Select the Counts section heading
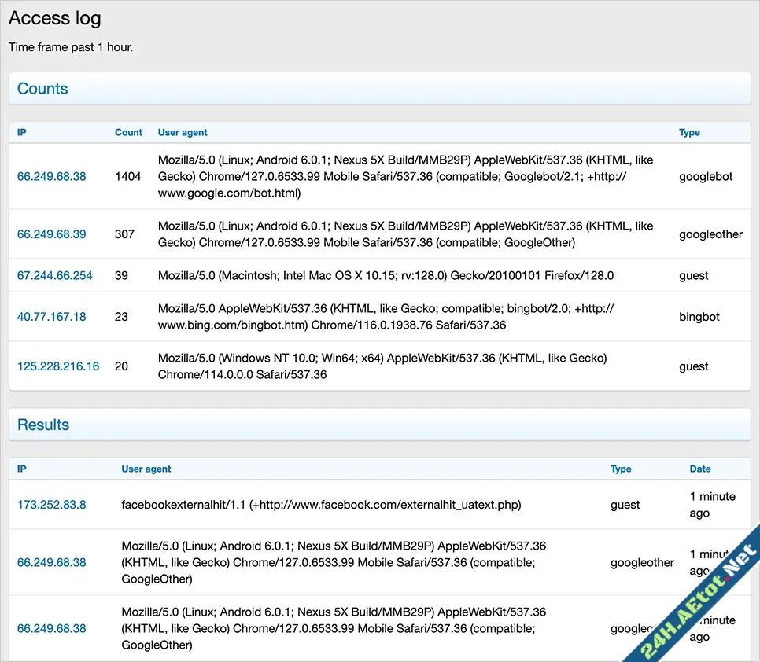The width and height of the screenshot is (760, 662). 42,88
